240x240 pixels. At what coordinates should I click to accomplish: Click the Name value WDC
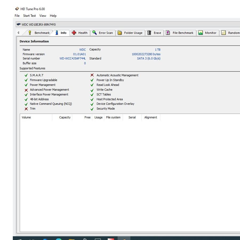tap(82, 50)
